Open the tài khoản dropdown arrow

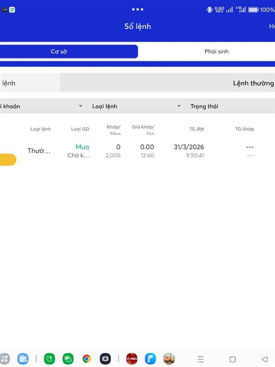[x=81, y=106]
